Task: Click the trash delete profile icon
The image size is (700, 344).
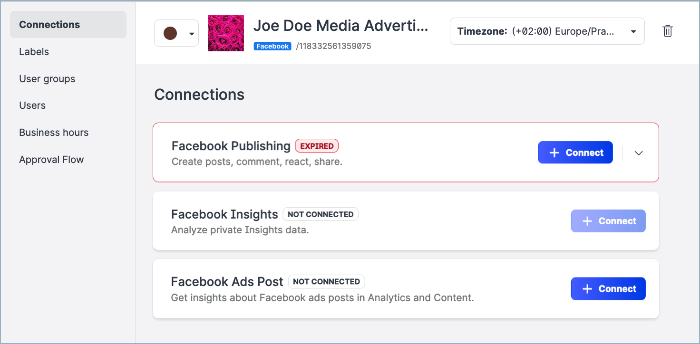Action: (668, 31)
